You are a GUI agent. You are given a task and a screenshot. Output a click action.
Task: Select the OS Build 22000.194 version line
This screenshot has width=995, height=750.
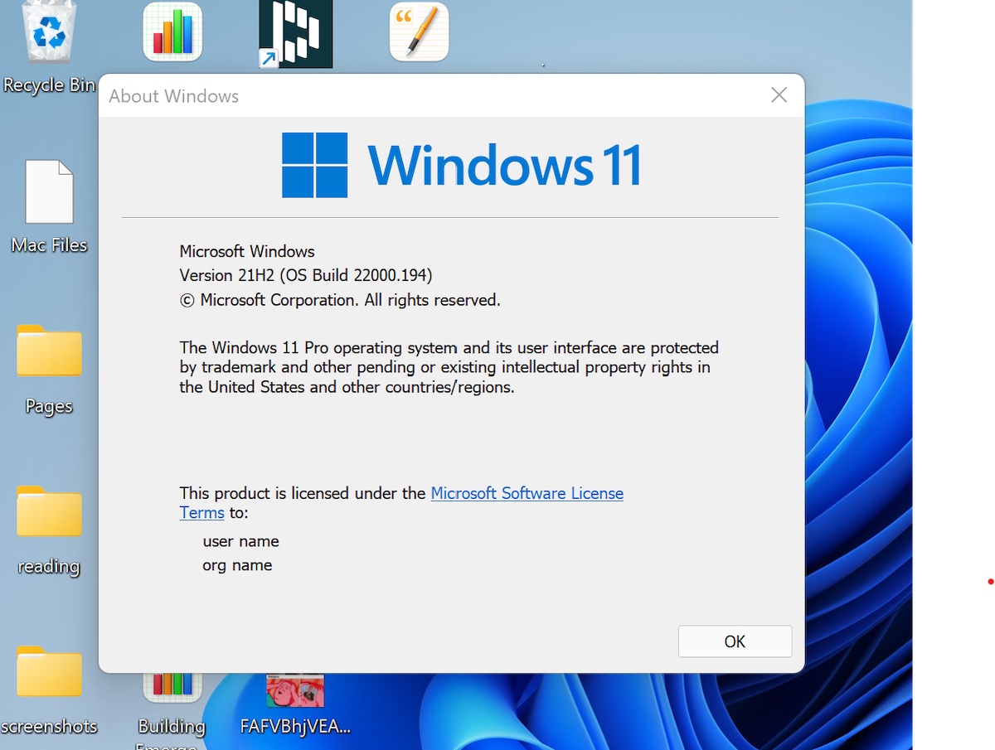pos(305,275)
